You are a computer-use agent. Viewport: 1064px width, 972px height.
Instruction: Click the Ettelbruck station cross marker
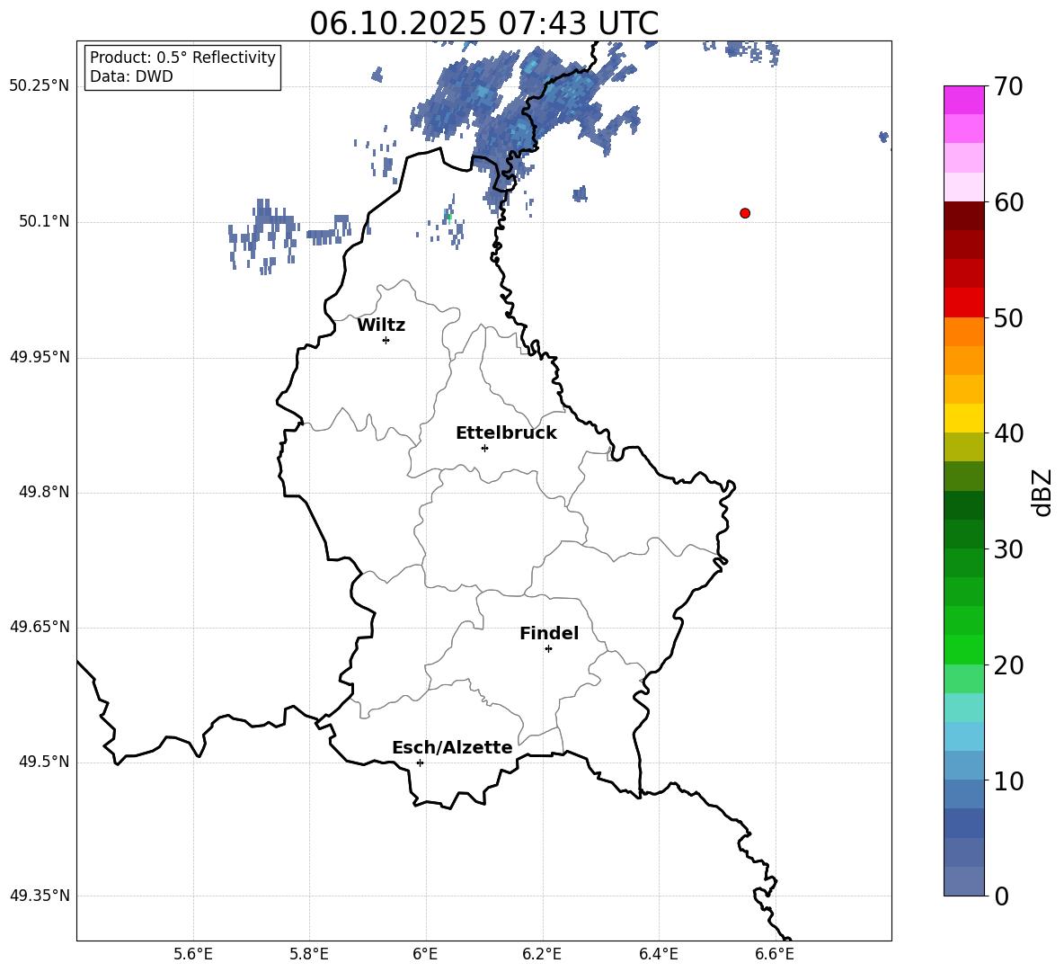(x=484, y=448)
